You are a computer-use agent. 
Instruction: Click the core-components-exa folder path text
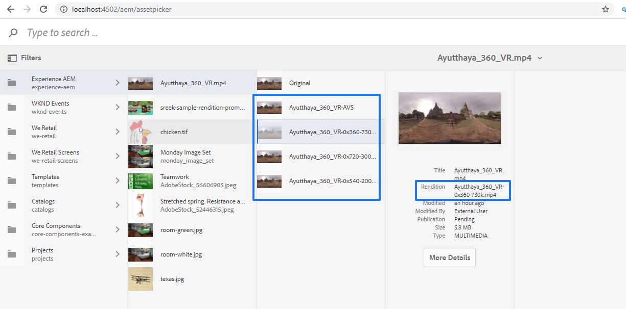[64, 234]
